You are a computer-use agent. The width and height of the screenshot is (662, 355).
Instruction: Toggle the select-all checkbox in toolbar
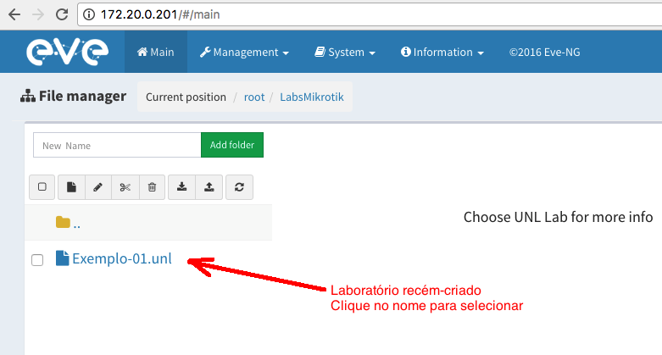click(42, 187)
